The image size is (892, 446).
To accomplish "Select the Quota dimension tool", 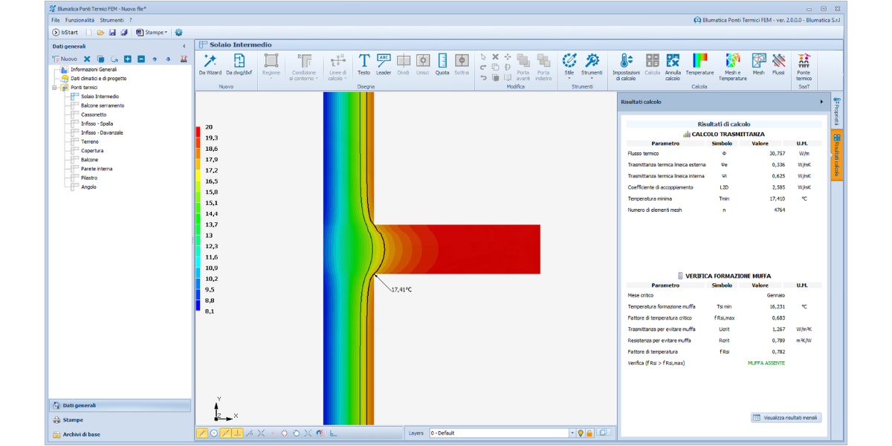I will (x=442, y=65).
